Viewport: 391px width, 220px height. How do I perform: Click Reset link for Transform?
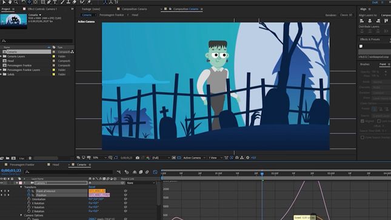pyautogui.click(x=92, y=187)
